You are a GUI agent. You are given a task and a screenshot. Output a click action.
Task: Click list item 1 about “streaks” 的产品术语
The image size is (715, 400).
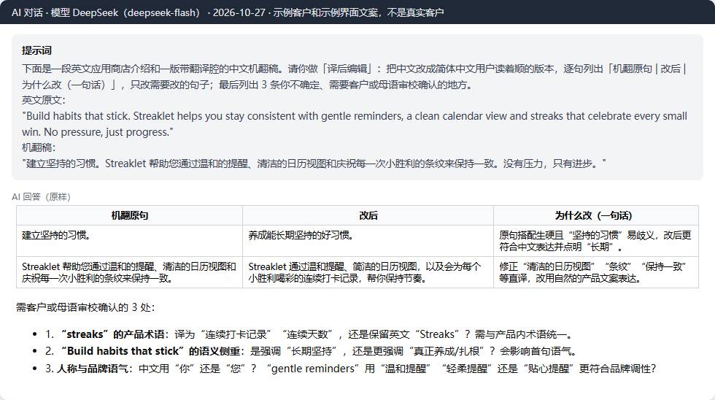pos(309,334)
